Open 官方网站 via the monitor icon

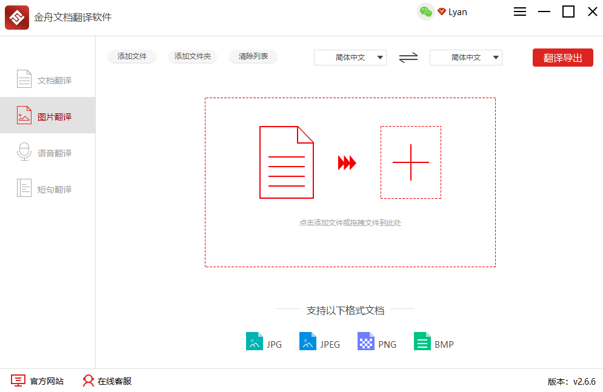coord(19,380)
